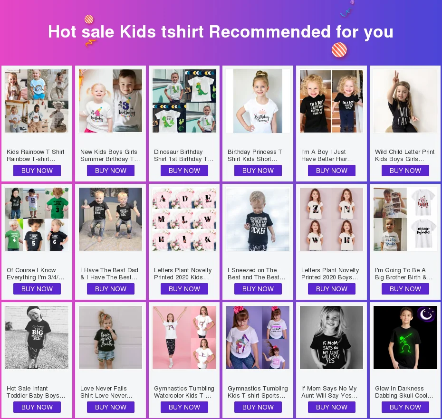Click BUY NOW under Kids Rainbow T Shirt

pos(37,171)
